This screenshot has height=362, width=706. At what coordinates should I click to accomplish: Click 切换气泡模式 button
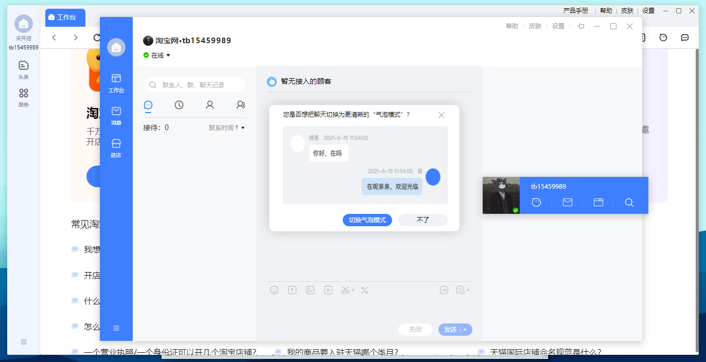pyautogui.click(x=367, y=220)
